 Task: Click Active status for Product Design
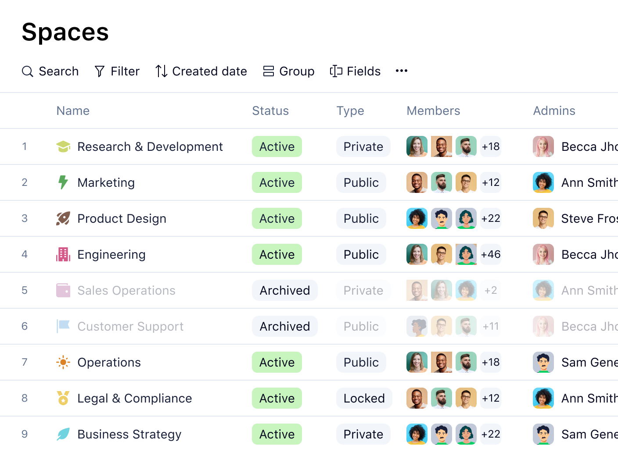pos(277,218)
